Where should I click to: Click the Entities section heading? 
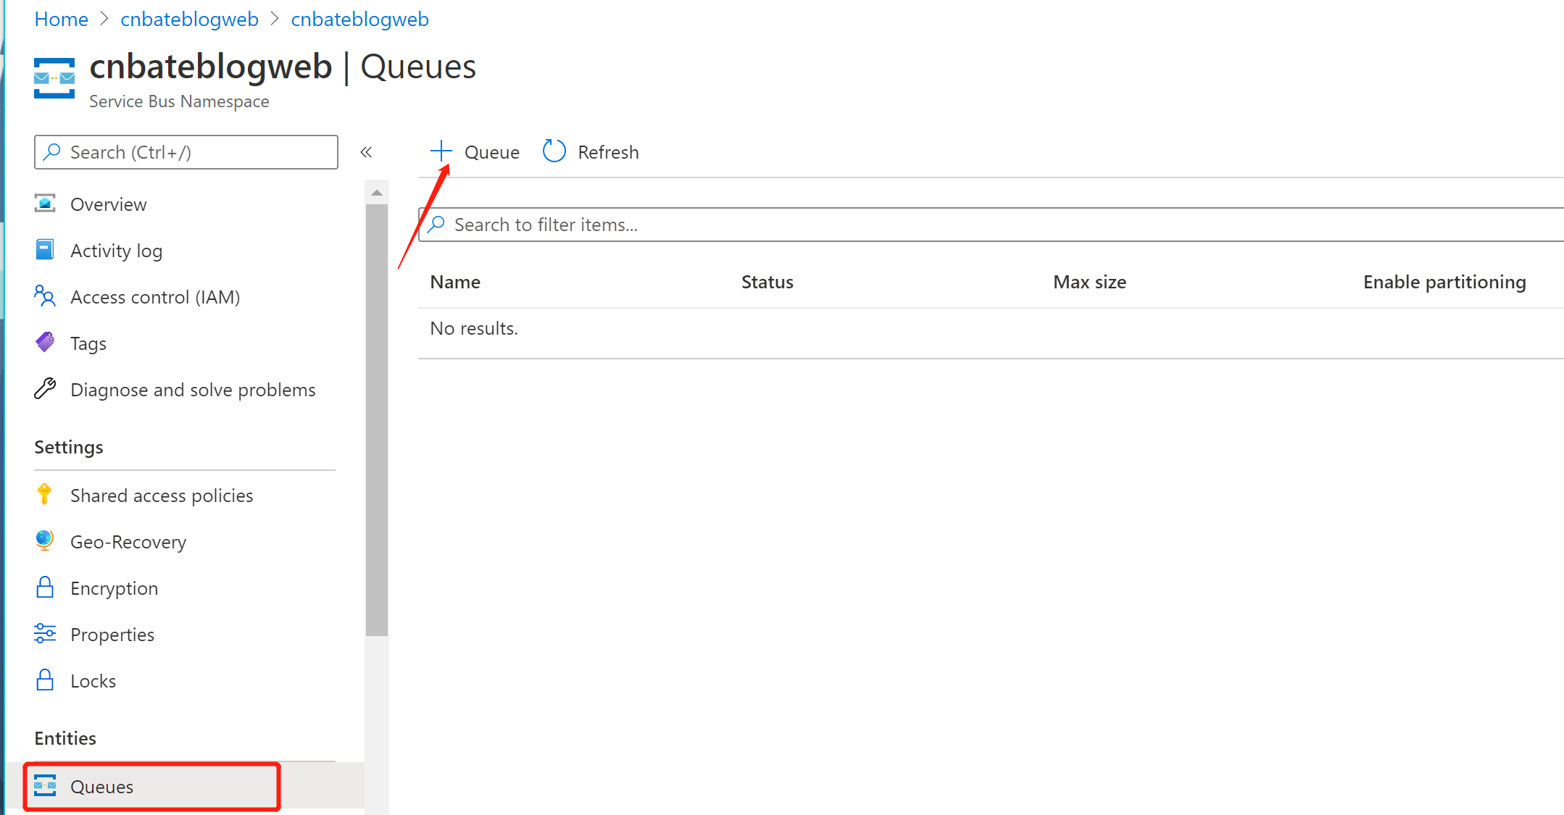click(65, 738)
